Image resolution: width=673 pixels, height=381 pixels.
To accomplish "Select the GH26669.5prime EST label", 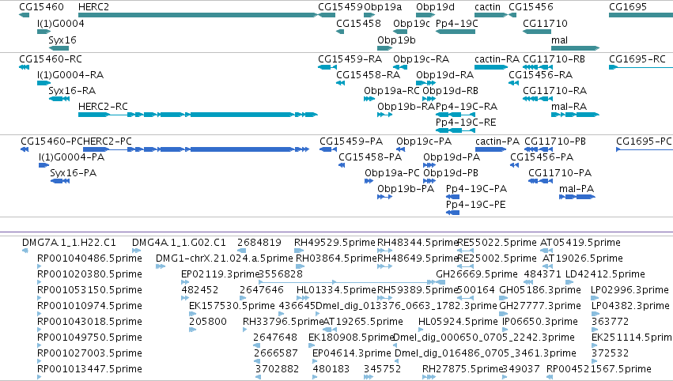I will pos(477,274).
